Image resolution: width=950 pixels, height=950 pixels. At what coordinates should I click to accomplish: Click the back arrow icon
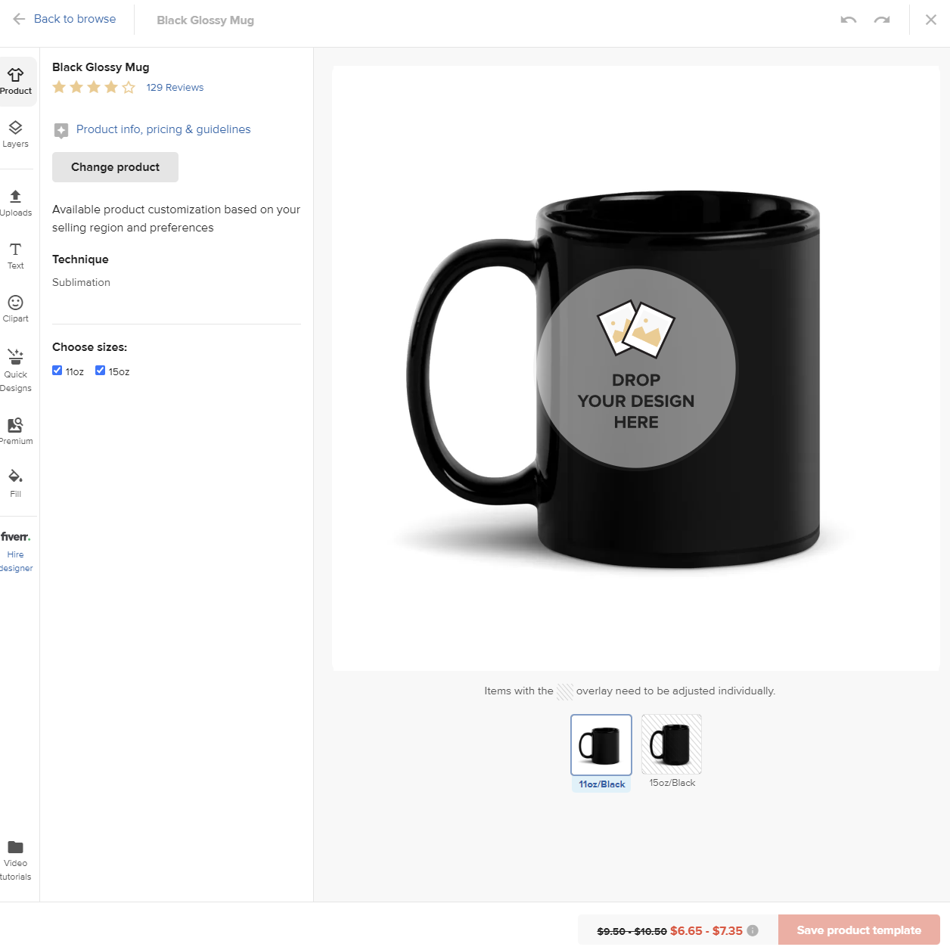tap(19, 19)
